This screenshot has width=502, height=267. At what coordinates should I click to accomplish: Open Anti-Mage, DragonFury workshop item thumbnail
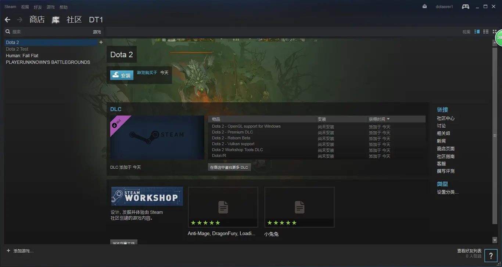223,207
